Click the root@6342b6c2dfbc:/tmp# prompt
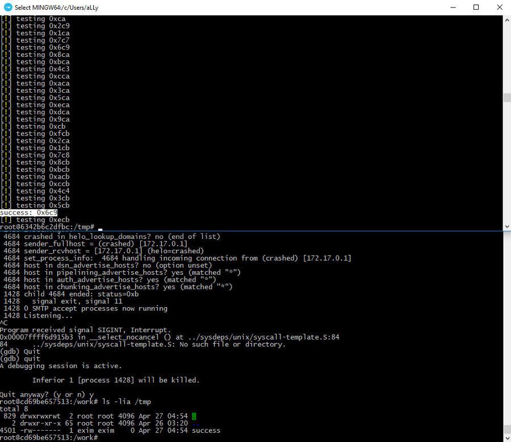 click(x=47, y=226)
